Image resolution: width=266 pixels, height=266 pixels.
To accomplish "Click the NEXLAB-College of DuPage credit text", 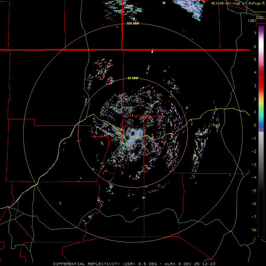I will click(238, 3).
